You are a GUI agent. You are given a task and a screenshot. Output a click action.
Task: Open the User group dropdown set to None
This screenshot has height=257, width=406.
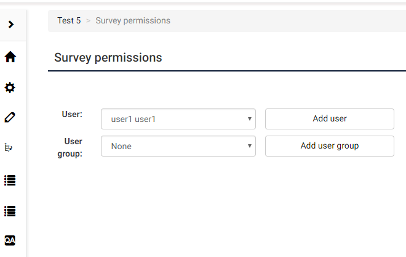point(178,146)
